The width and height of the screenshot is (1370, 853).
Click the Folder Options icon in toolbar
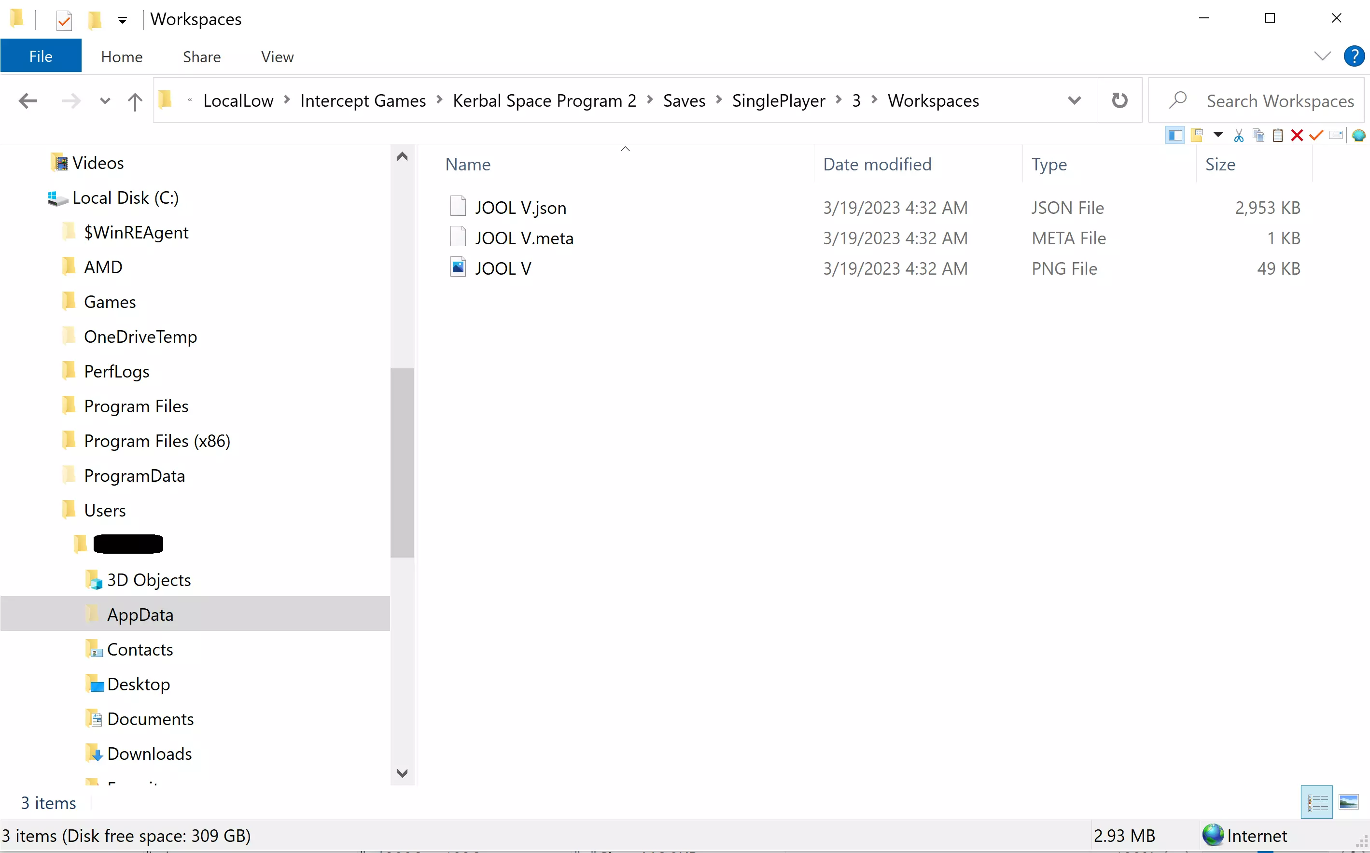point(1197,135)
